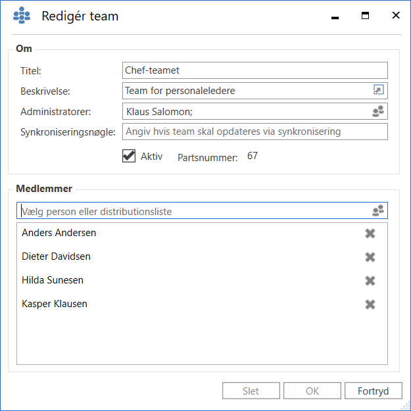Screen dimensions: 411x411
Task: Open person picker for Administratorer field
Action: 378,111
